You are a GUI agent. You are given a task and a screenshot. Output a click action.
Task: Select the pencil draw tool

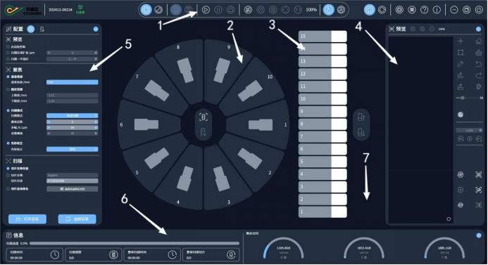[x=461, y=64]
